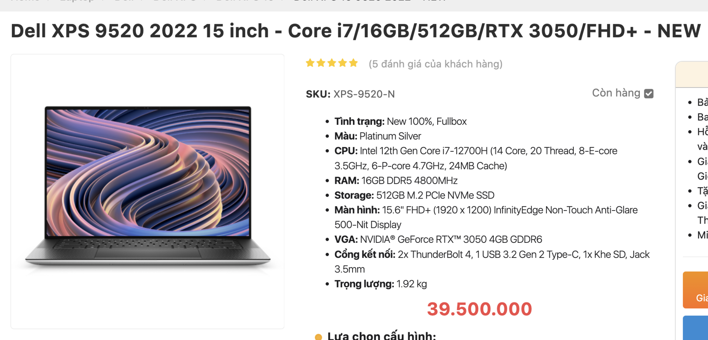Click the VGA GeForce RTX 3050 specification line
The width and height of the screenshot is (708, 340).
click(438, 240)
